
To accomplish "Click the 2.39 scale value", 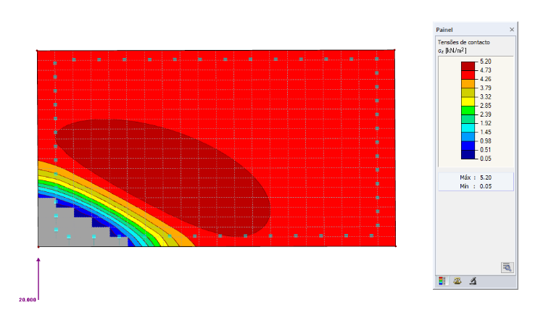I will tap(486, 114).
